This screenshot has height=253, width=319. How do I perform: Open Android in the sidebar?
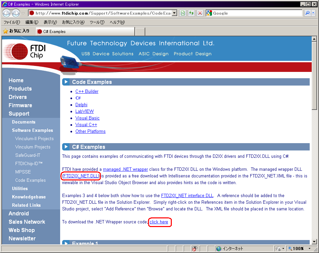(x=19, y=213)
